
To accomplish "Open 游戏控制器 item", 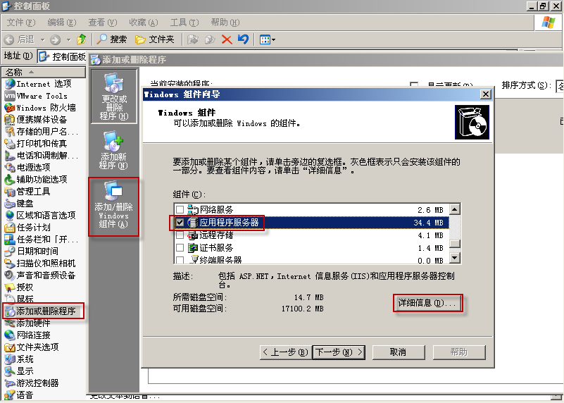I will [x=31, y=383].
